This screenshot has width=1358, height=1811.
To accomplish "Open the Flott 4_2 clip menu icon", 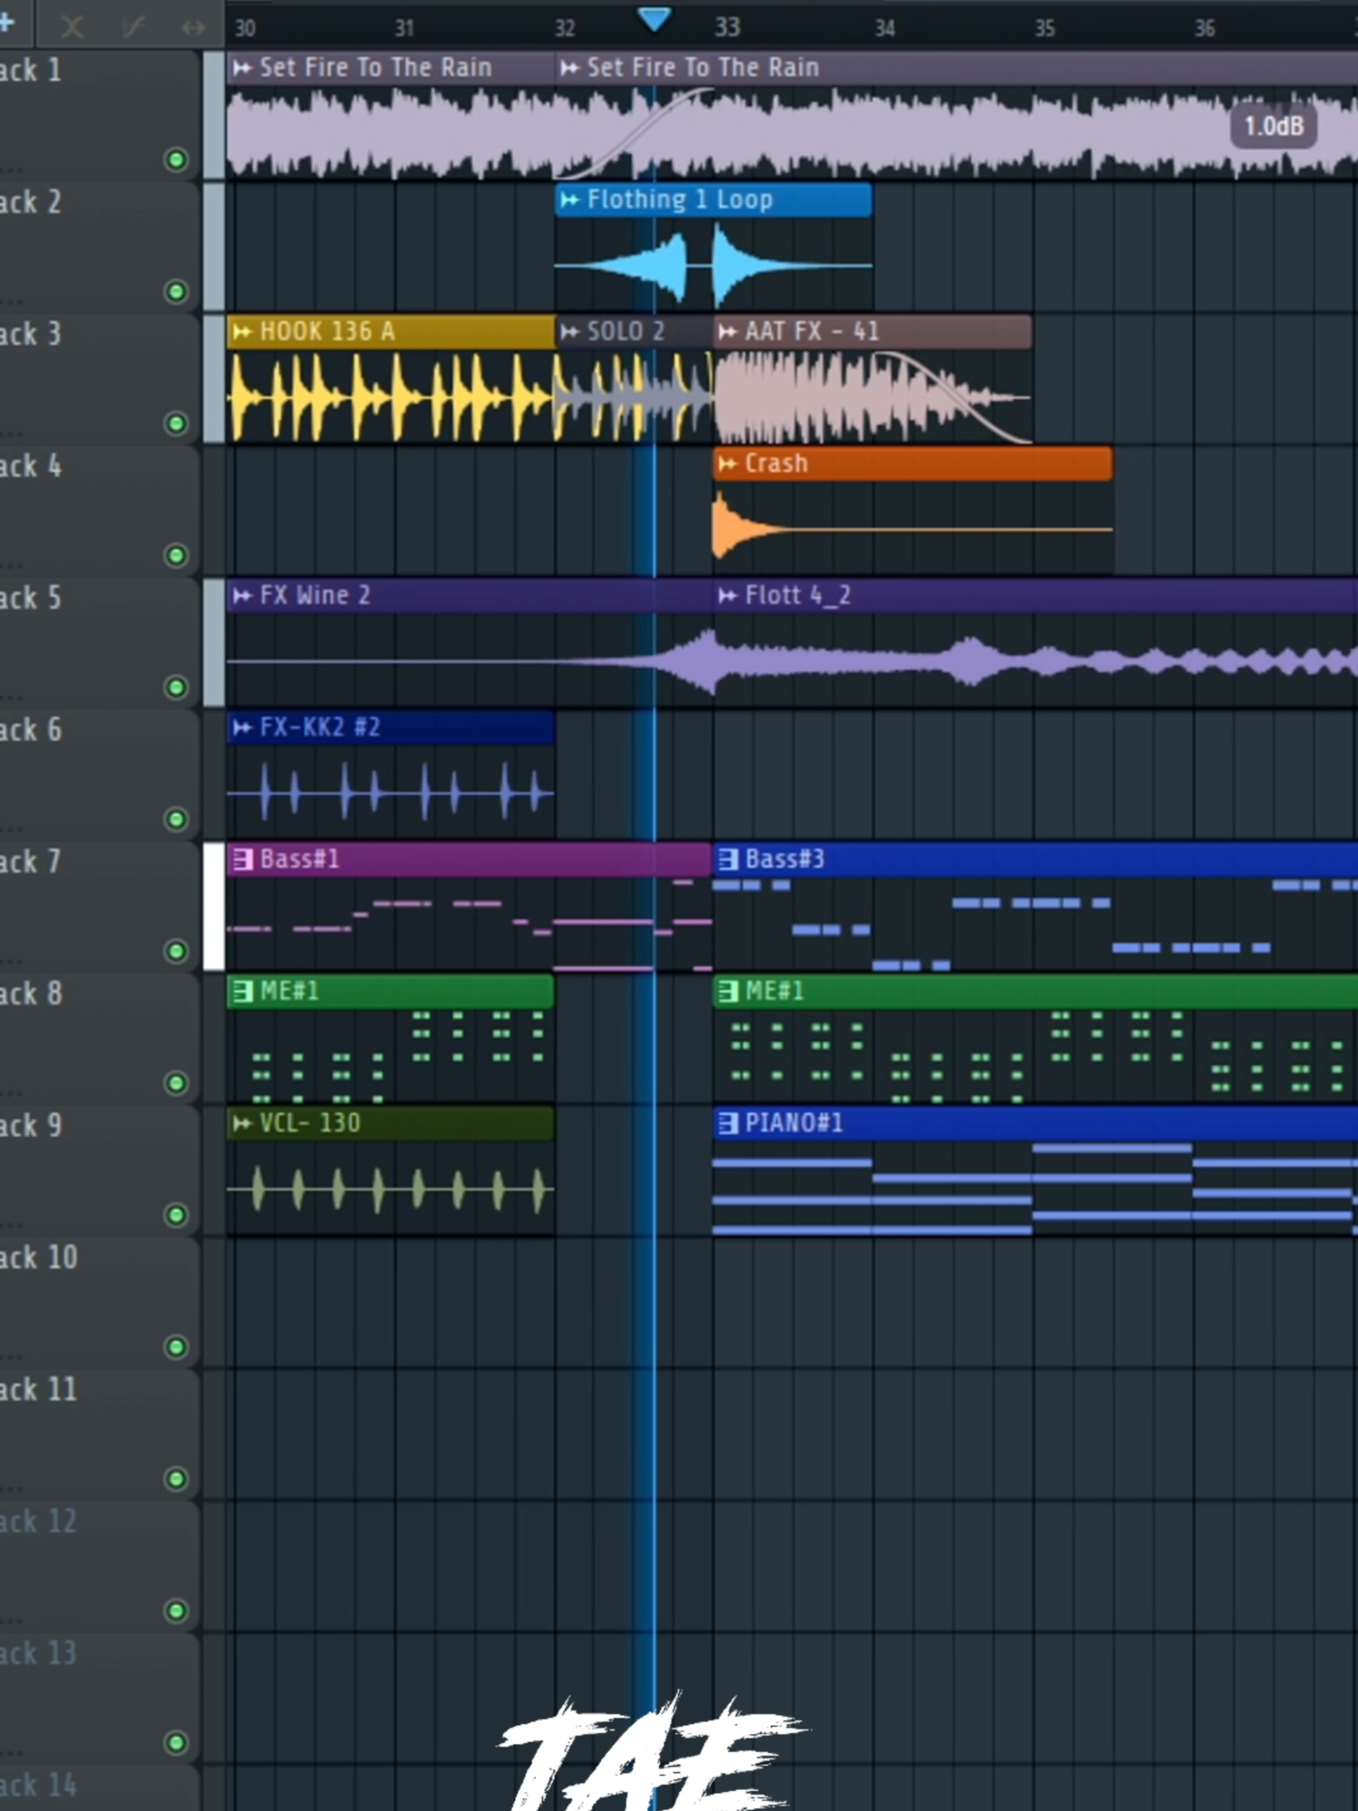I will (x=727, y=596).
